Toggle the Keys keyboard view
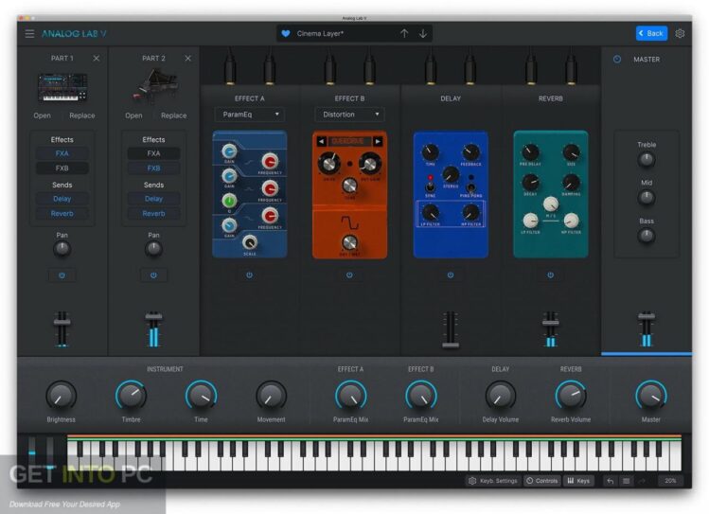Image resolution: width=709 pixels, height=514 pixels. [x=578, y=481]
